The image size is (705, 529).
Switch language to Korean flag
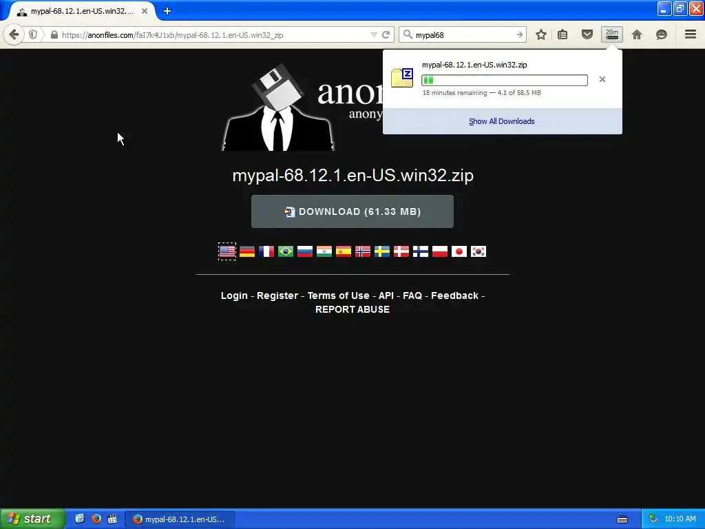point(478,251)
